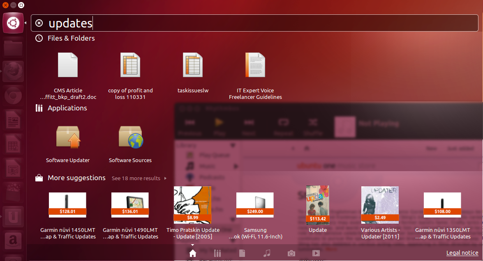Open LibreOffice Impress from the launcher
Screen dimensions: 483x261
[x=13, y=169]
